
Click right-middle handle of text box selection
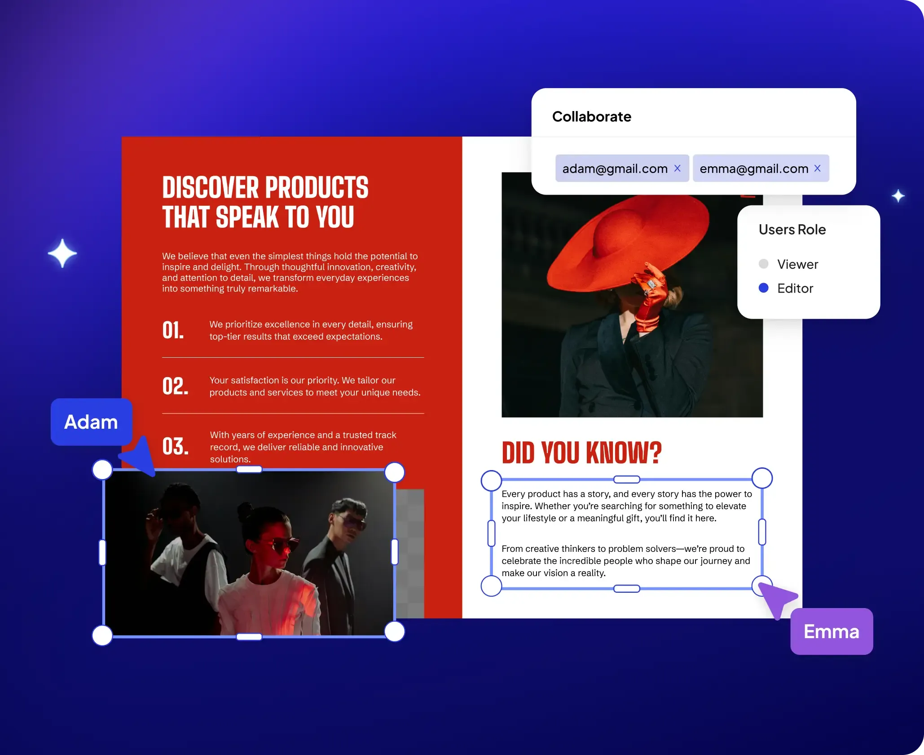762,532
